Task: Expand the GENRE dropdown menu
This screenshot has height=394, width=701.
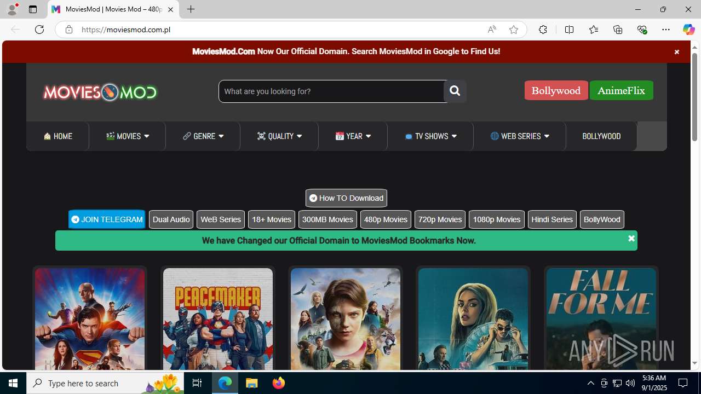Action: pos(203,136)
